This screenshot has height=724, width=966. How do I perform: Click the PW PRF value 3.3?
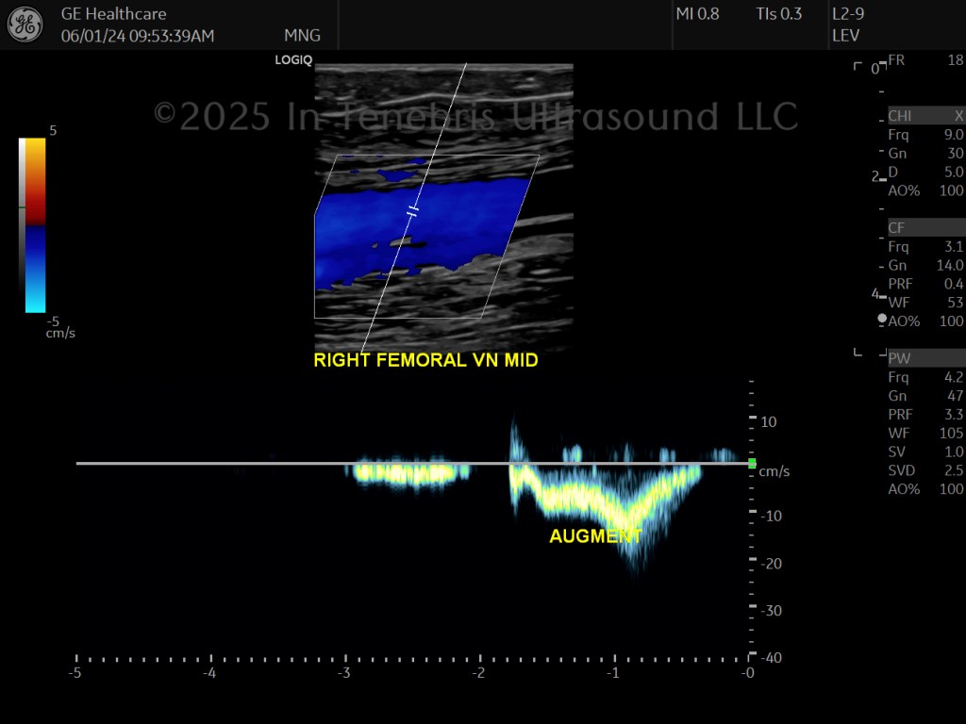click(x=954, y=415)
